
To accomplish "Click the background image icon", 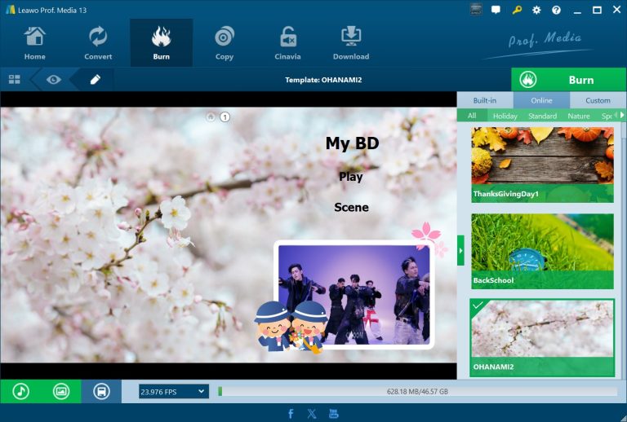I will [60, 391].
